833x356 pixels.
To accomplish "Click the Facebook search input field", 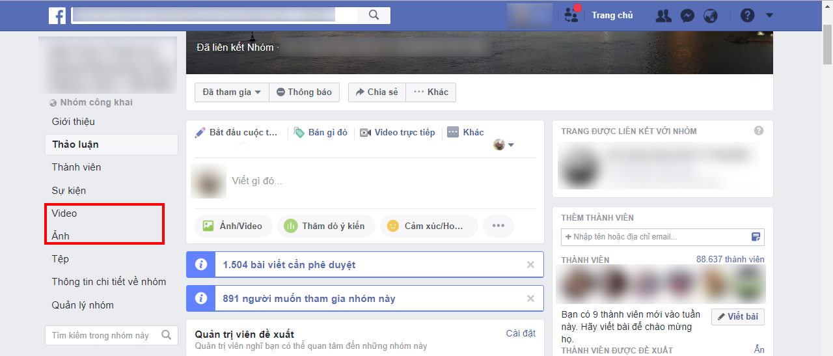I will pyautogui.click(x=215, y=15).
